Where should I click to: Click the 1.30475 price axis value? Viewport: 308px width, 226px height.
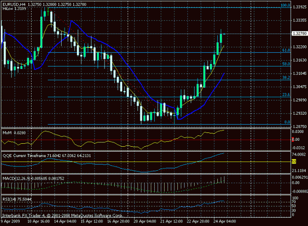pos(300,87)
